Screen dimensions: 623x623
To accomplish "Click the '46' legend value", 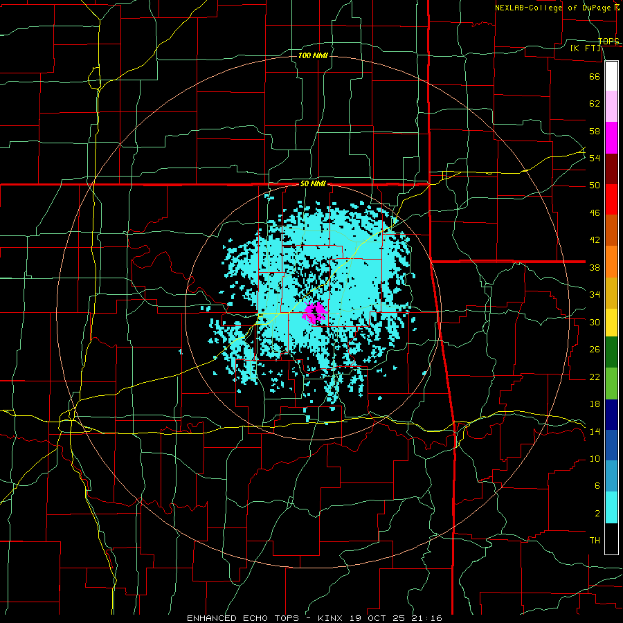I will point(595,213).
